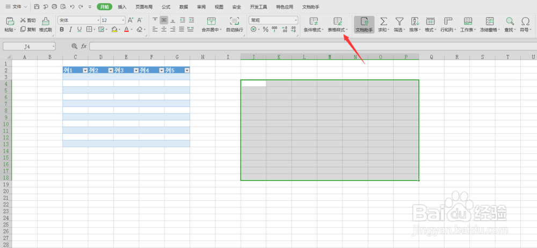Apply the red font color
Viewport: 537px width, 248px height.
pyautogui.click(x=126, y=29)
